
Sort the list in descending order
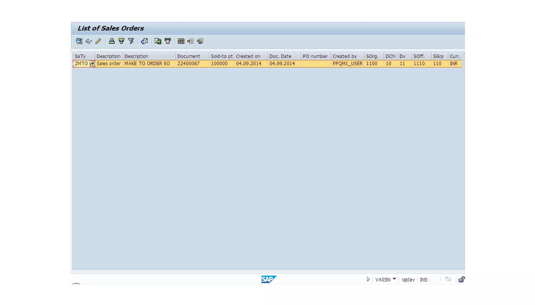(x=121, y=41)
